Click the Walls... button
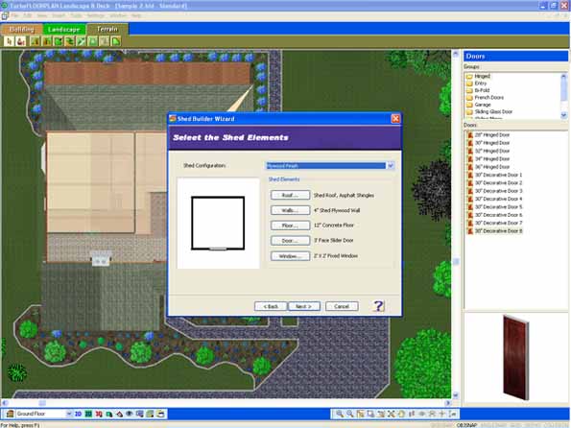Screen dimensions: 571x428 290,210
